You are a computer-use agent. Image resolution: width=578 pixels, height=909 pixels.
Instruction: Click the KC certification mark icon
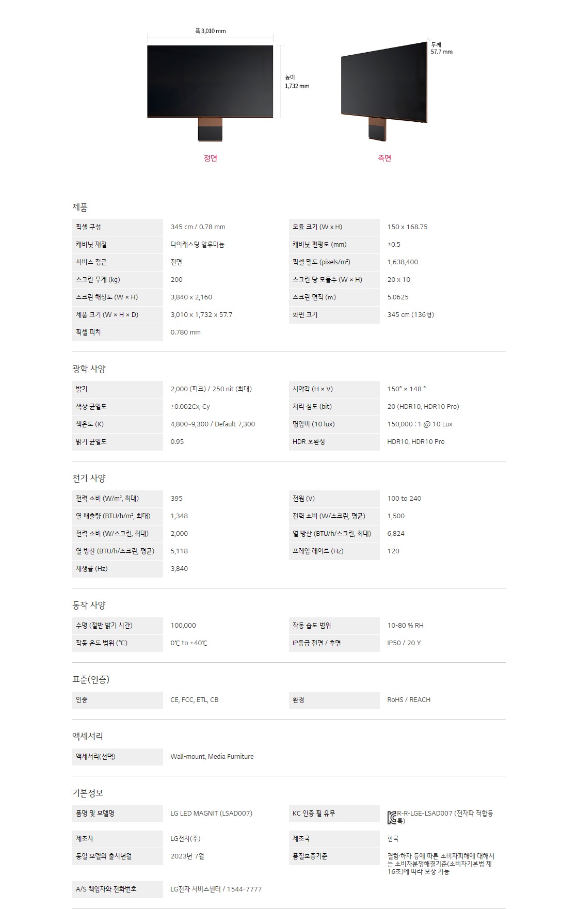pos(392,818)
